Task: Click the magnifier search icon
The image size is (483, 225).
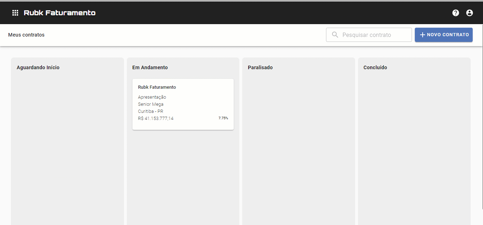Action: [x=335, y=35]
